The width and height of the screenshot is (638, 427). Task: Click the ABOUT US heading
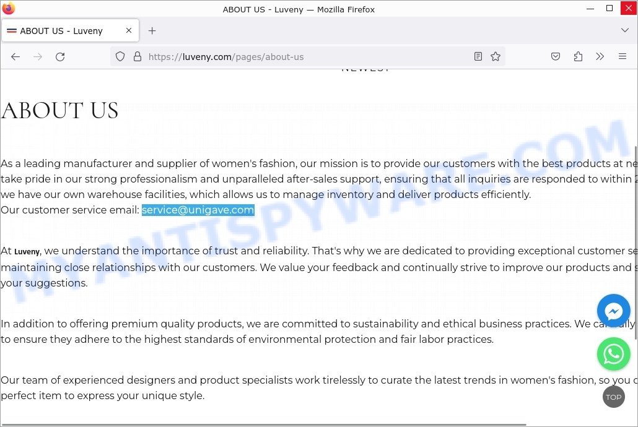tap(60, 110)
